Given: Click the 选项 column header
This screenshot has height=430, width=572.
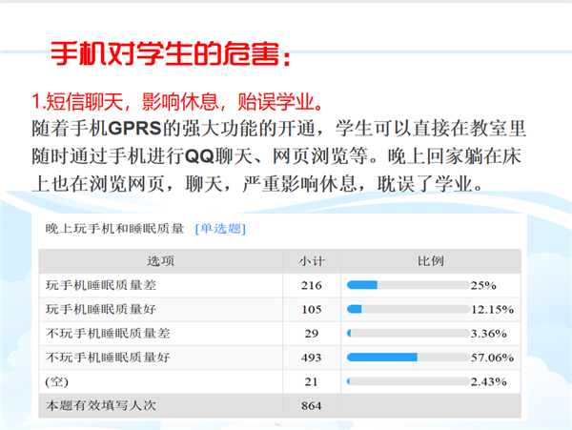Looking at the screenshot, I should coord(160,261).
